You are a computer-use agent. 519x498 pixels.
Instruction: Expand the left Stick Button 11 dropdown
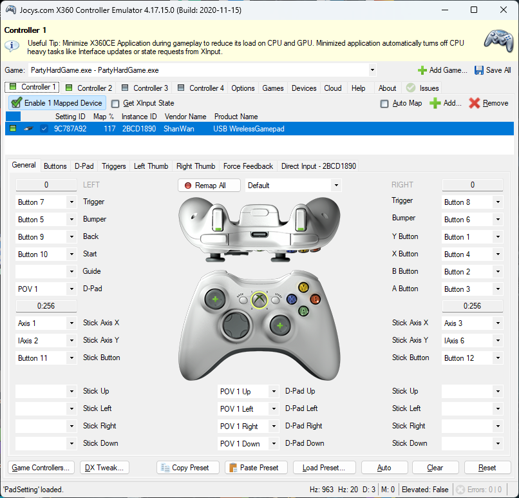click(71, 358)
